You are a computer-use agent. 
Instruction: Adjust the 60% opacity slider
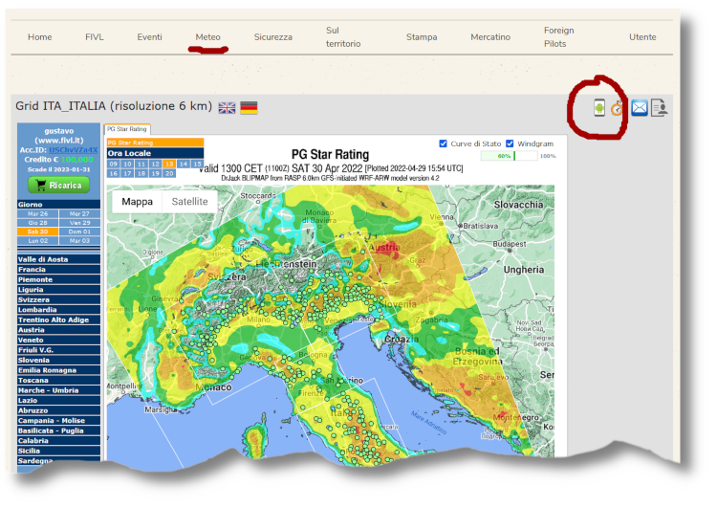pos(509,156)
